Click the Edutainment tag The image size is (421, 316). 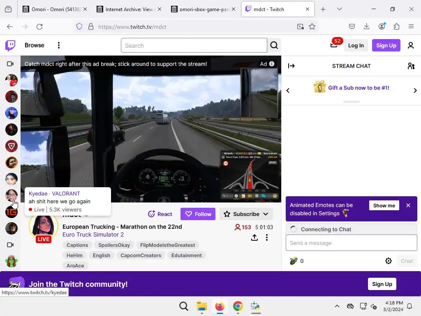tap(186, 255)
